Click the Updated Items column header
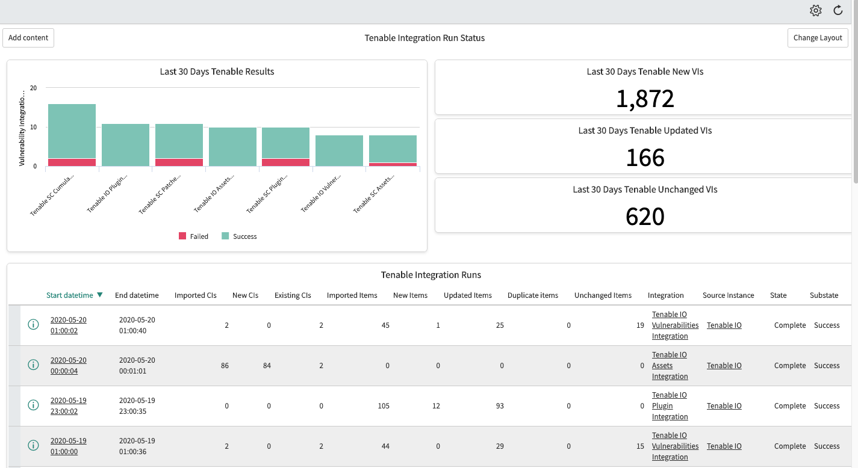This screenshot has height=468, width=858. [x=468, y=295]
